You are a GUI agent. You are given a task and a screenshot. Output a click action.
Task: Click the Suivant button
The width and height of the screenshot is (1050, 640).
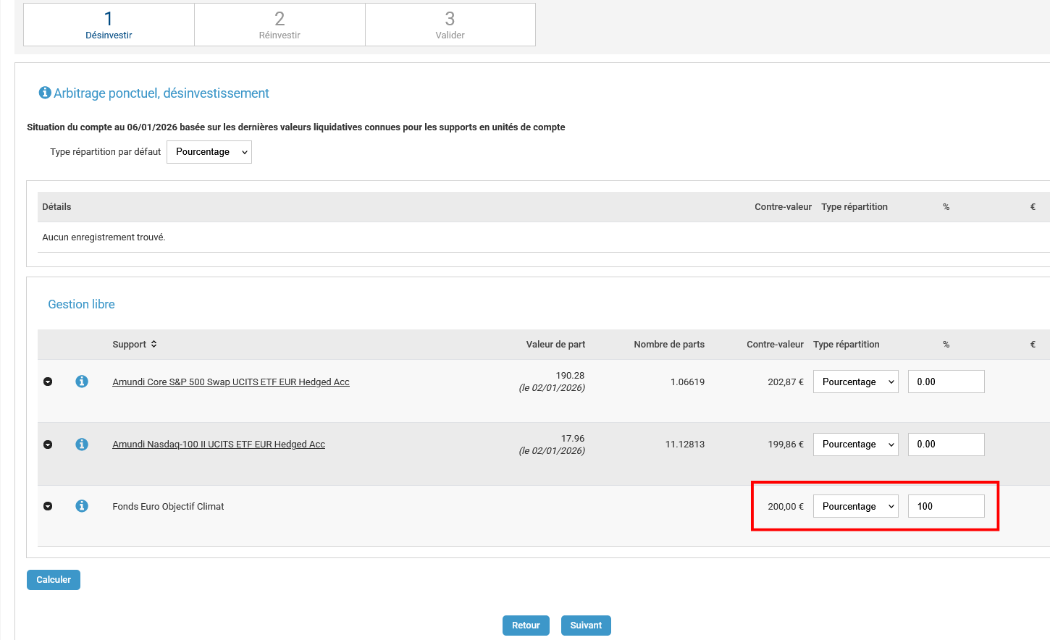tap(586, 626)
